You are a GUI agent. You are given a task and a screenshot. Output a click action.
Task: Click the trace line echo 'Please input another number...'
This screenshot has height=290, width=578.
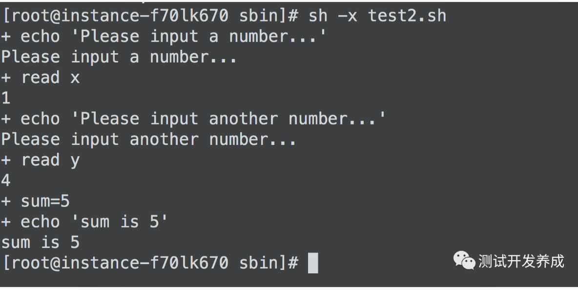point(193,119)
